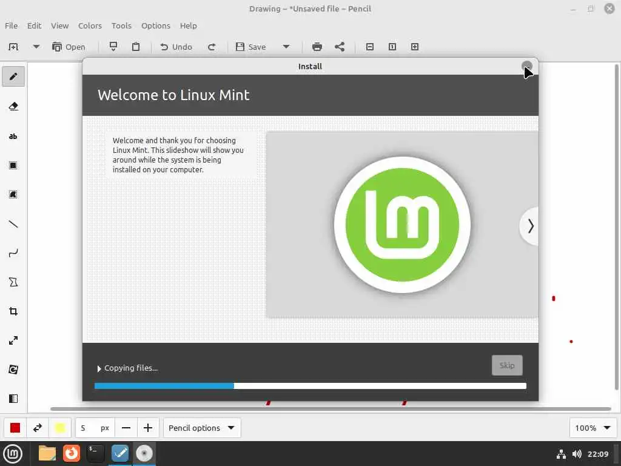Click the red main color swatch
621x466 pixels.
[x=15, y=428]
